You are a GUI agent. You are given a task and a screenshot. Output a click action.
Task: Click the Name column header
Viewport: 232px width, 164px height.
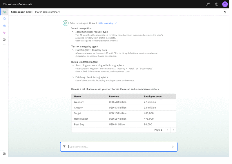click(x=77, y=96)
